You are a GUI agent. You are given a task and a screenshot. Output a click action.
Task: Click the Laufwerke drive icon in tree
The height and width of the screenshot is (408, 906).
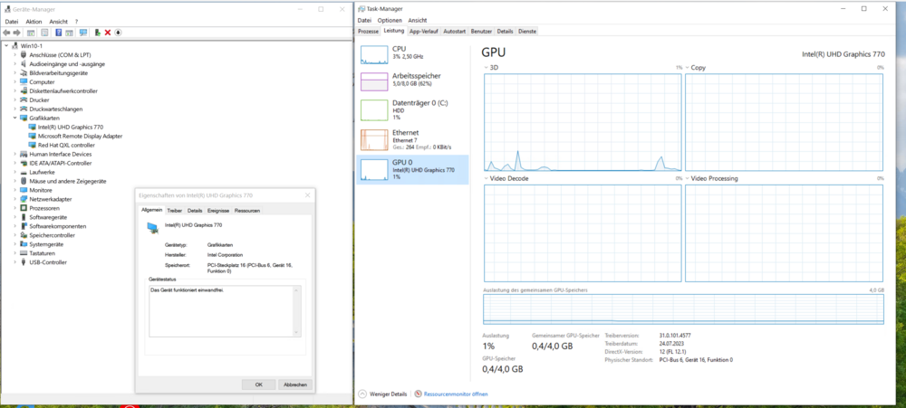click(24, 172)
